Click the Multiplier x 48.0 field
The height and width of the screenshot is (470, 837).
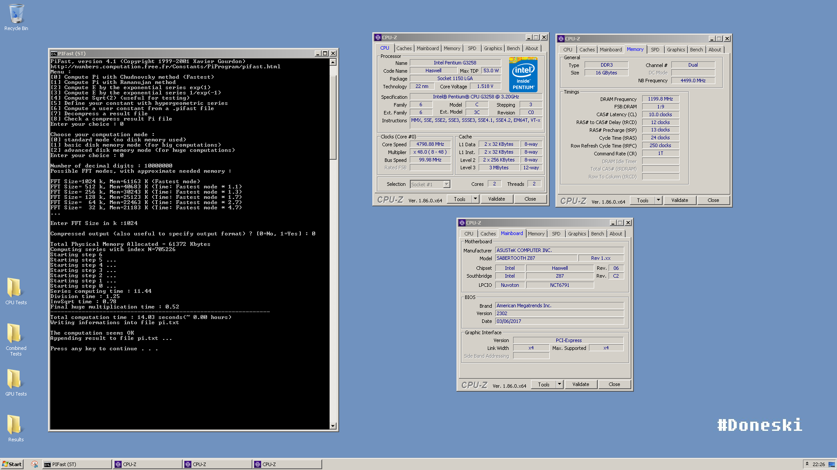pos(430,152)
